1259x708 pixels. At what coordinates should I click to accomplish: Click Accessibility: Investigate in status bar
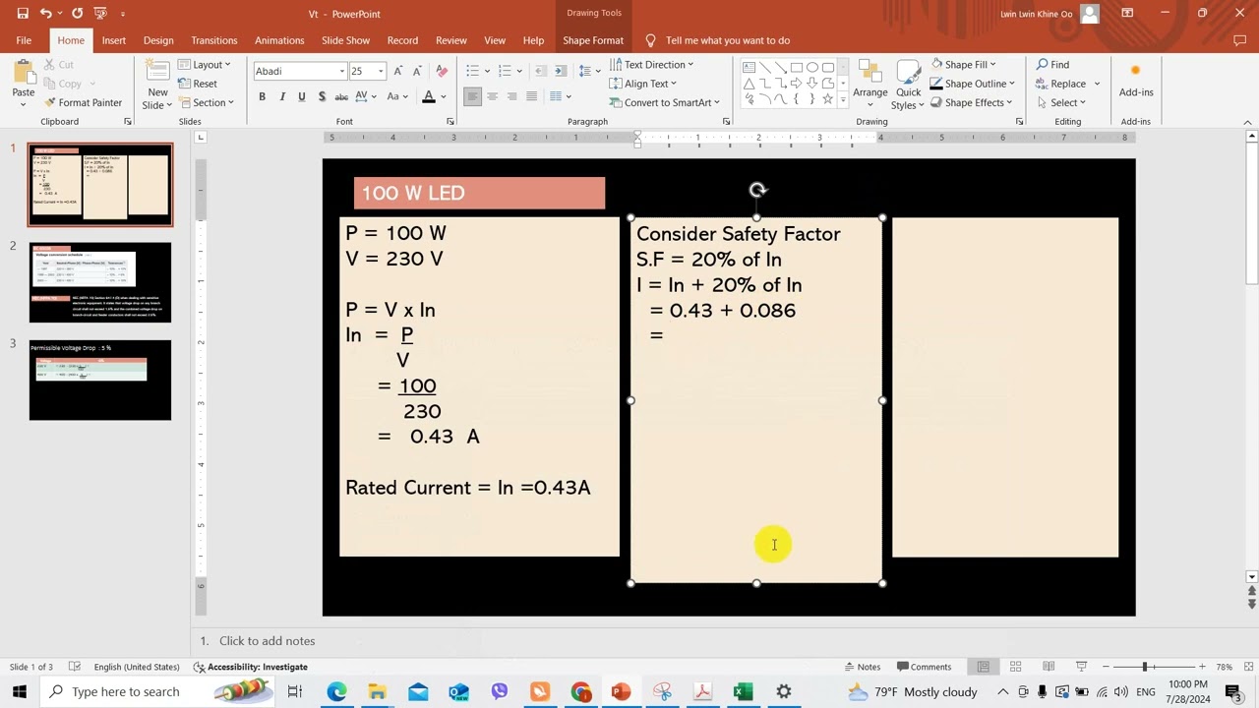(251, 667)
